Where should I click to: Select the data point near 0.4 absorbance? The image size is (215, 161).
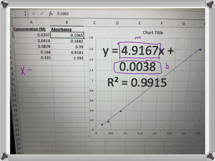120,111
